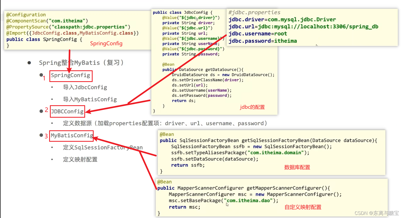
Task: Click the 'private String driver;' line
Action: pyautogui.click(x=189, y=23)
